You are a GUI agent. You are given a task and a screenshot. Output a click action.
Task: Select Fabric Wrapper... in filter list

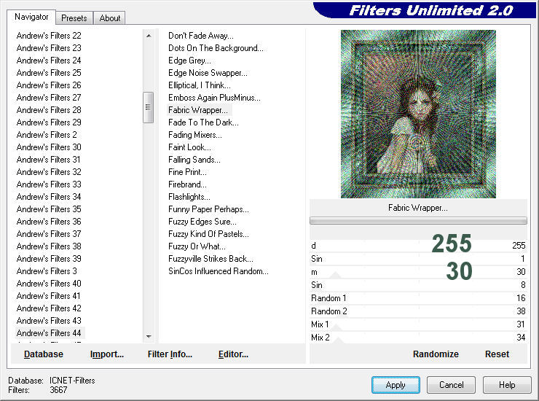tap(198, 110)
